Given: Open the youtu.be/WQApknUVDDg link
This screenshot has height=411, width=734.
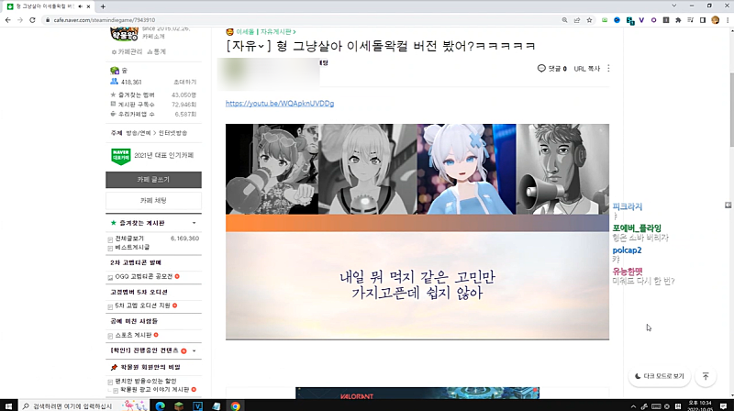Looking at the screenshot, I should [x=280, y=104].
